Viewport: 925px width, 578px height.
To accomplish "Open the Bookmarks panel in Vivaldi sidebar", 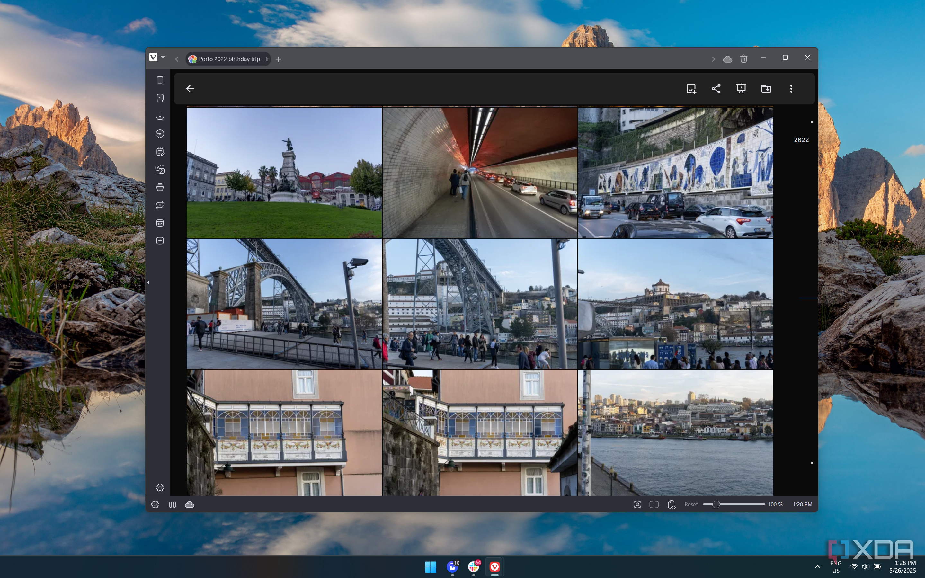I will (160, 80).
